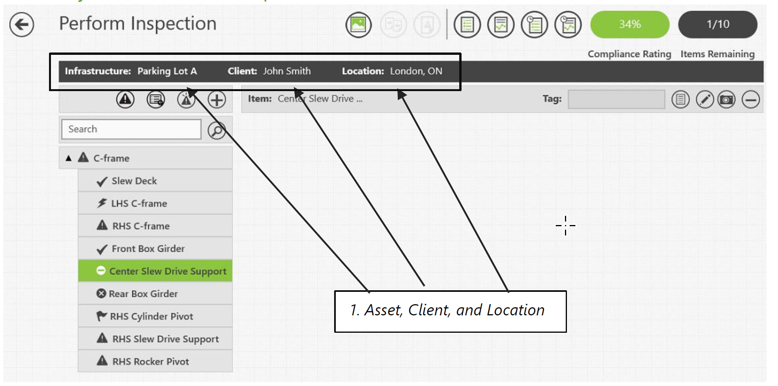
Task: Select the Slew Deck item
Action: coord(134,181)
